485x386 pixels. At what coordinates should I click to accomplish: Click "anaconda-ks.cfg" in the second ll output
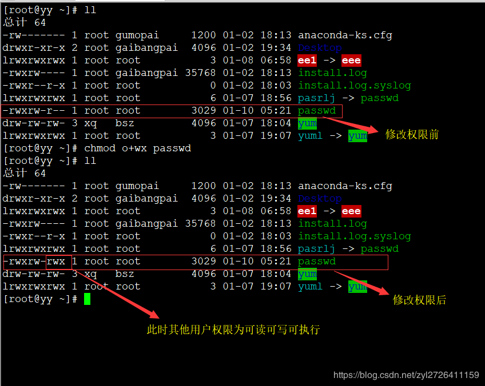tap(345, 186)
